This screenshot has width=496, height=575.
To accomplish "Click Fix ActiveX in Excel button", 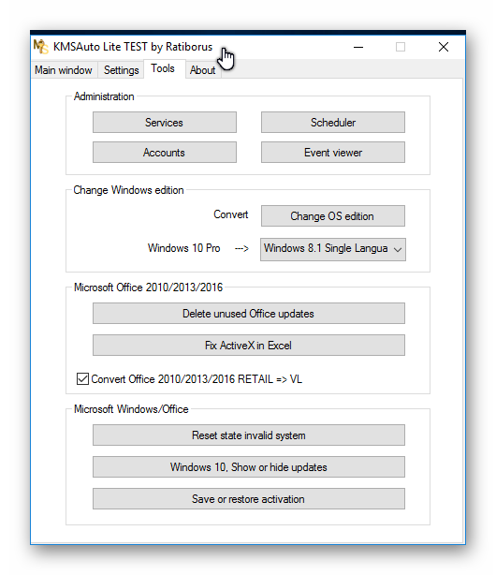I will pyautogui.click(x=249, y=345).
